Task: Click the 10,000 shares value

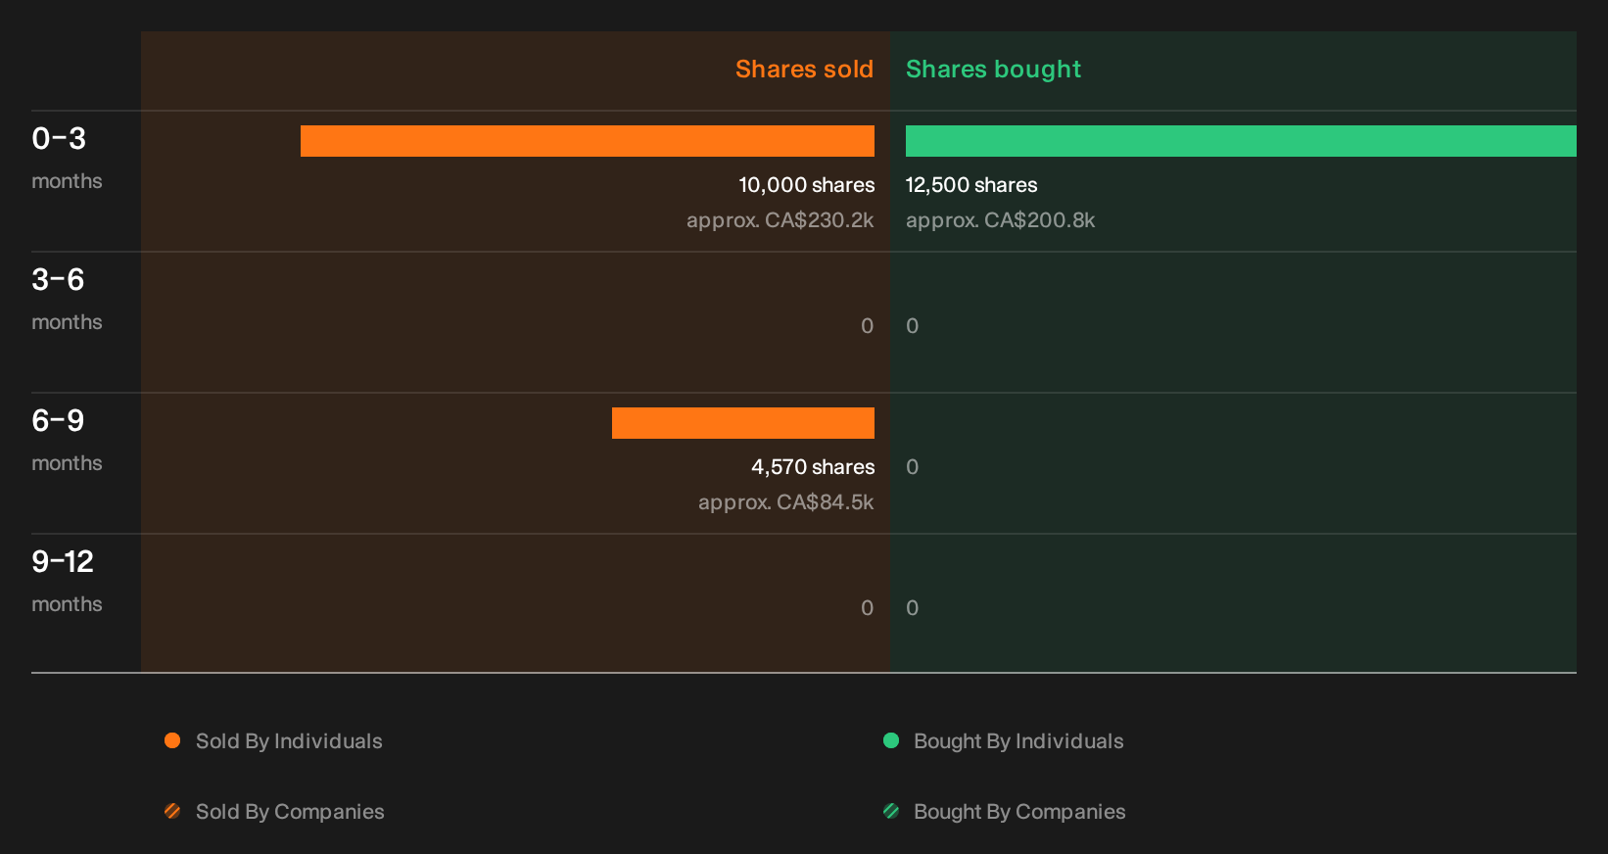Action: 807,185
